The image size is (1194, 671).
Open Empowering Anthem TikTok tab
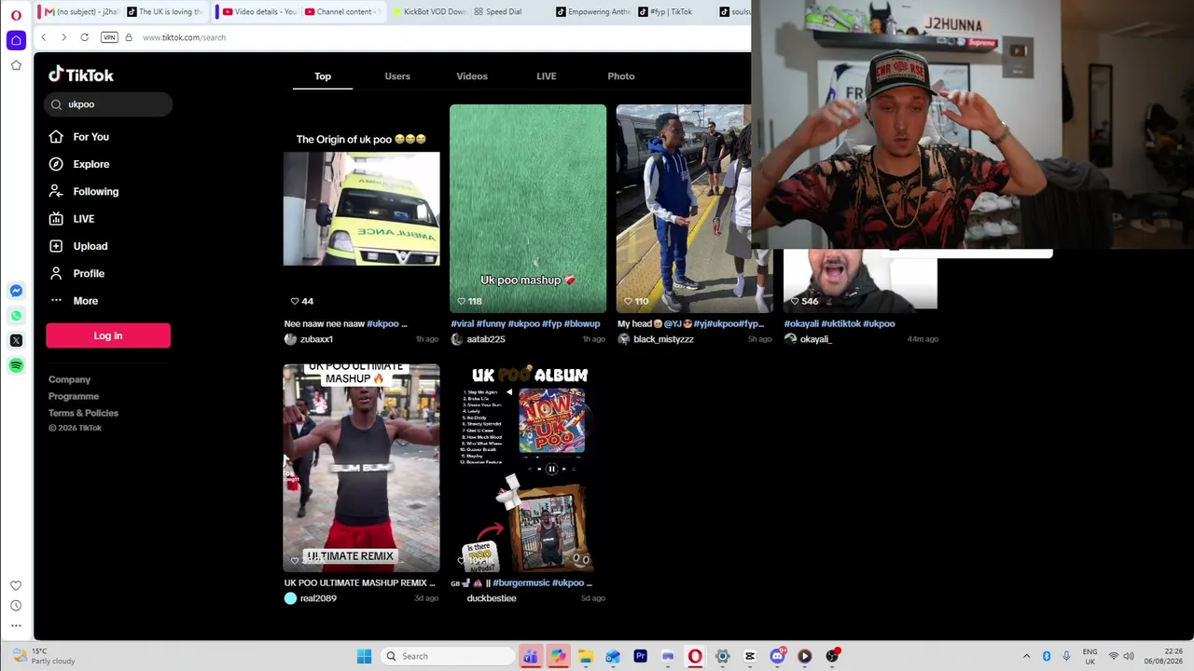pos(593,12)
